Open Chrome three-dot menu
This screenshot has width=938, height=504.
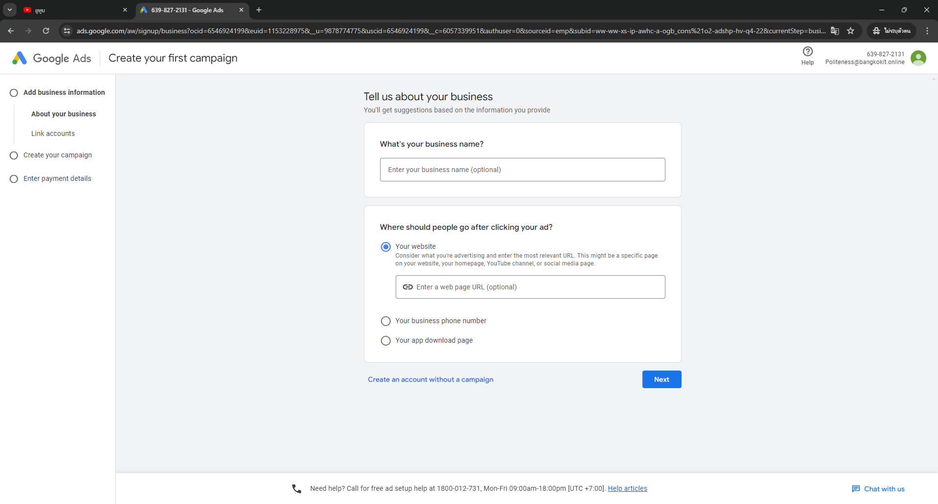point(927,31)
